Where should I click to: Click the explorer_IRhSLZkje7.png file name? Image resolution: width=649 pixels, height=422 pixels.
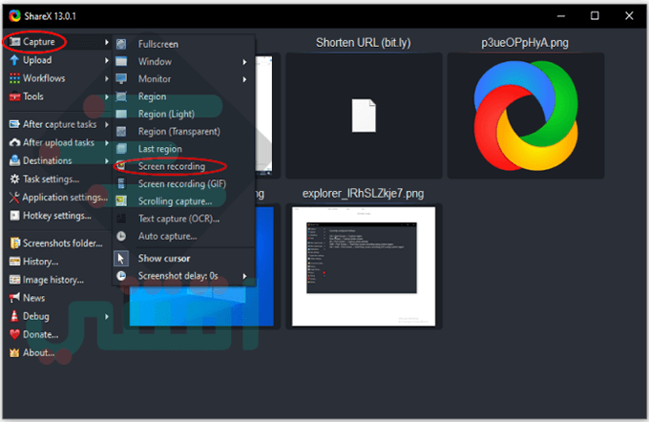point(363,194)
